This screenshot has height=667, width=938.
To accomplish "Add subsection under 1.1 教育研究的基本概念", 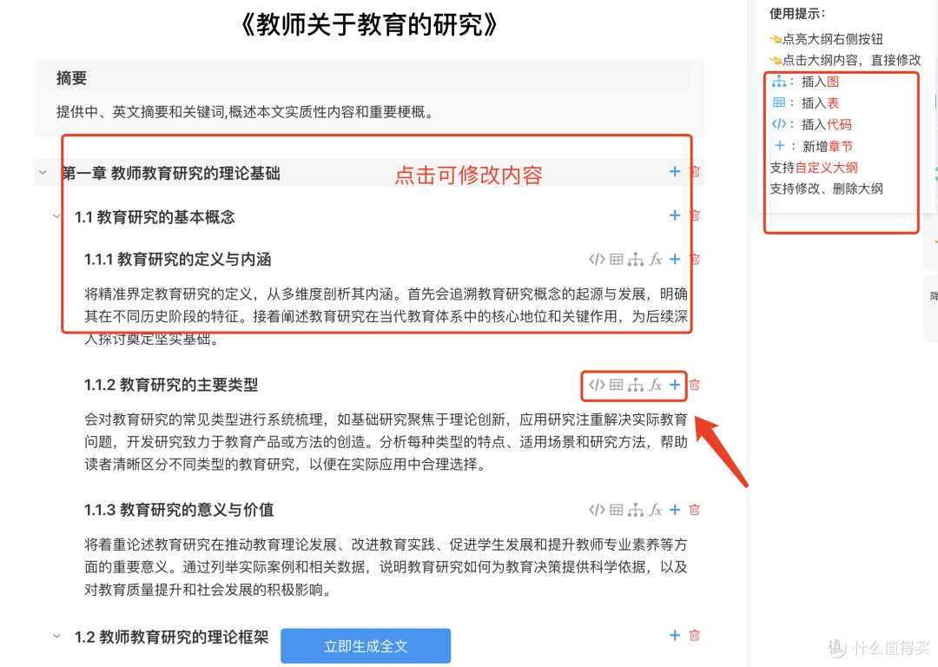I will 675,215.
